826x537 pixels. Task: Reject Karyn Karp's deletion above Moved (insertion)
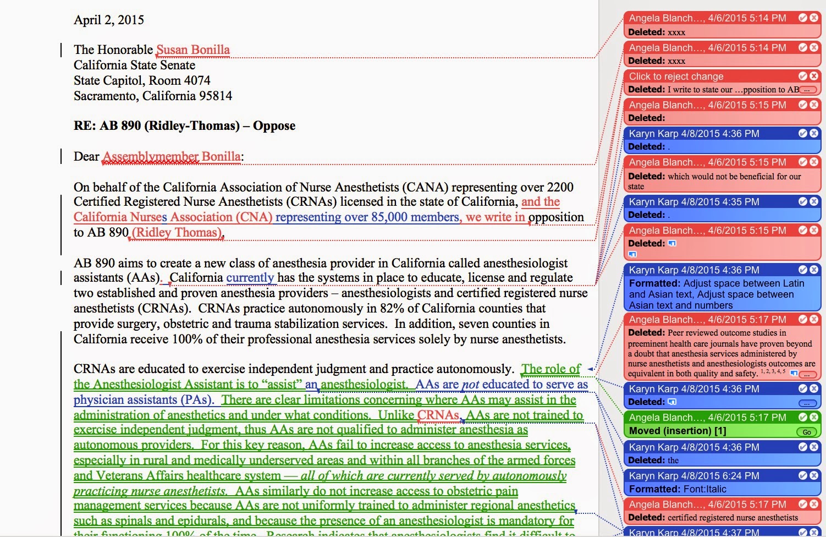[814, 388]
